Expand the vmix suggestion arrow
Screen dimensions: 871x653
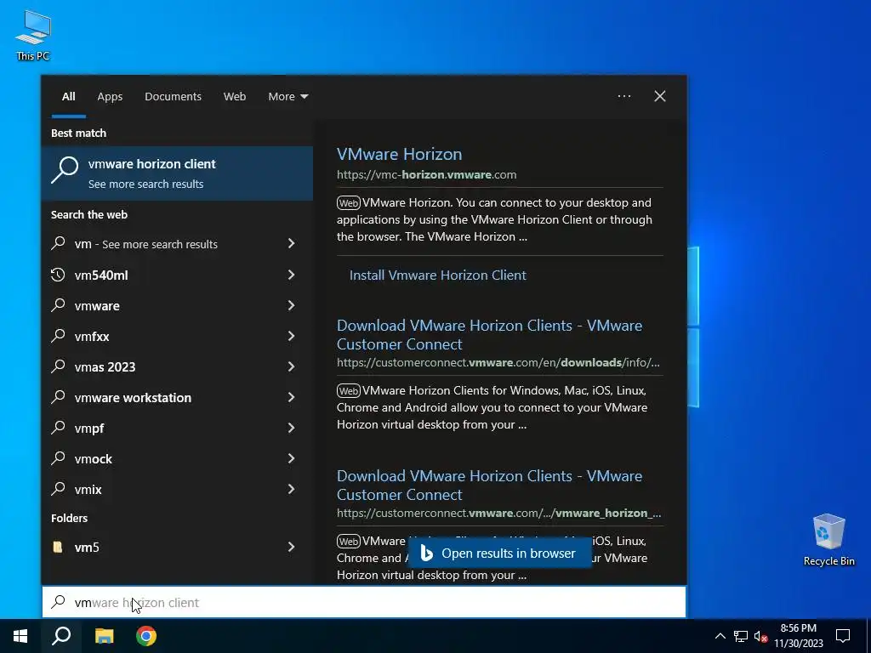pos(291,489)
